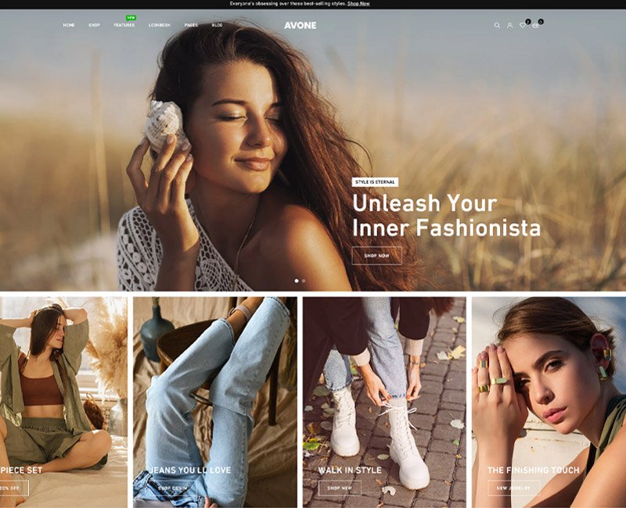Click the NEW badge above Features
Screen dimensions: 626x508
[130, 16]
